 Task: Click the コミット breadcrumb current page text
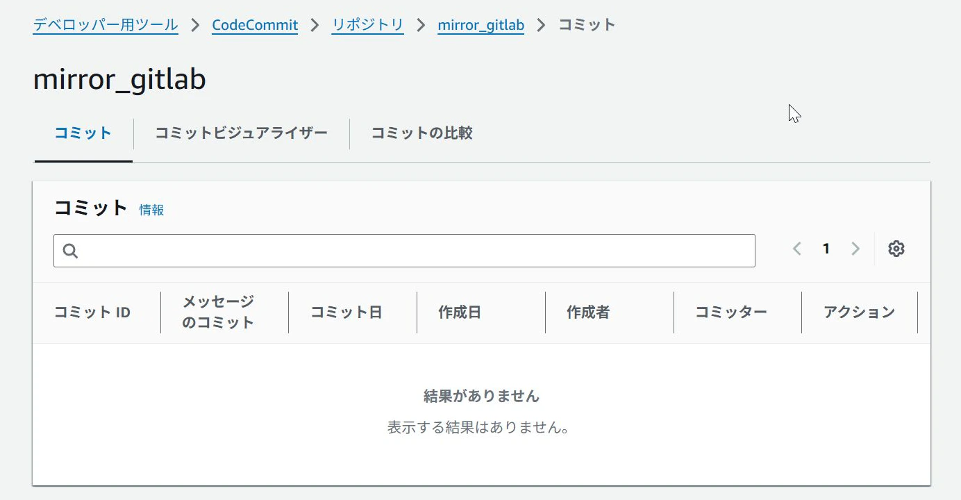click(x=587, y=25)
